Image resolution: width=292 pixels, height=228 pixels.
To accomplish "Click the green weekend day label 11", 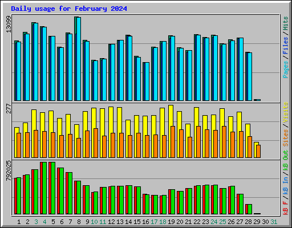I will 103,222.
